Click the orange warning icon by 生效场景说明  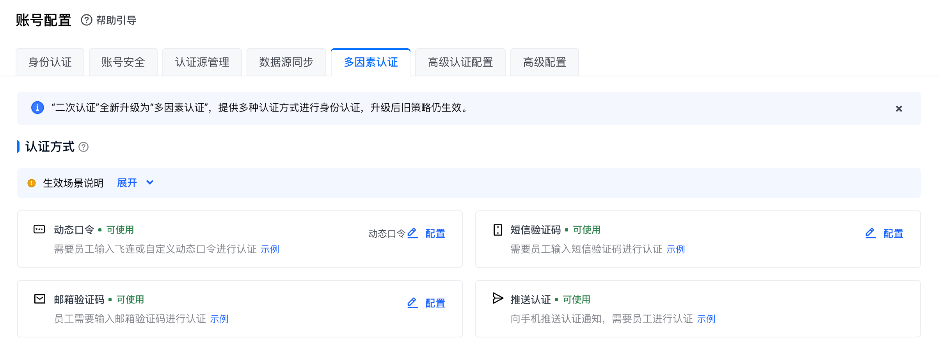click(32, 183)
